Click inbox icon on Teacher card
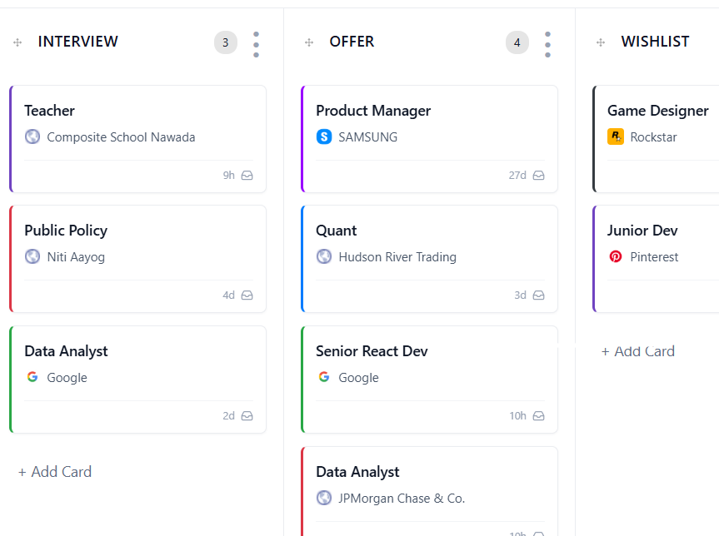 tap(247, 176)
